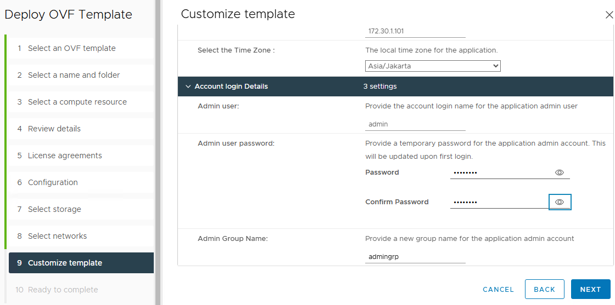Focus the Admin Group Name field
615x305 pixels.
pyautogui.click(x=415, y=257)
